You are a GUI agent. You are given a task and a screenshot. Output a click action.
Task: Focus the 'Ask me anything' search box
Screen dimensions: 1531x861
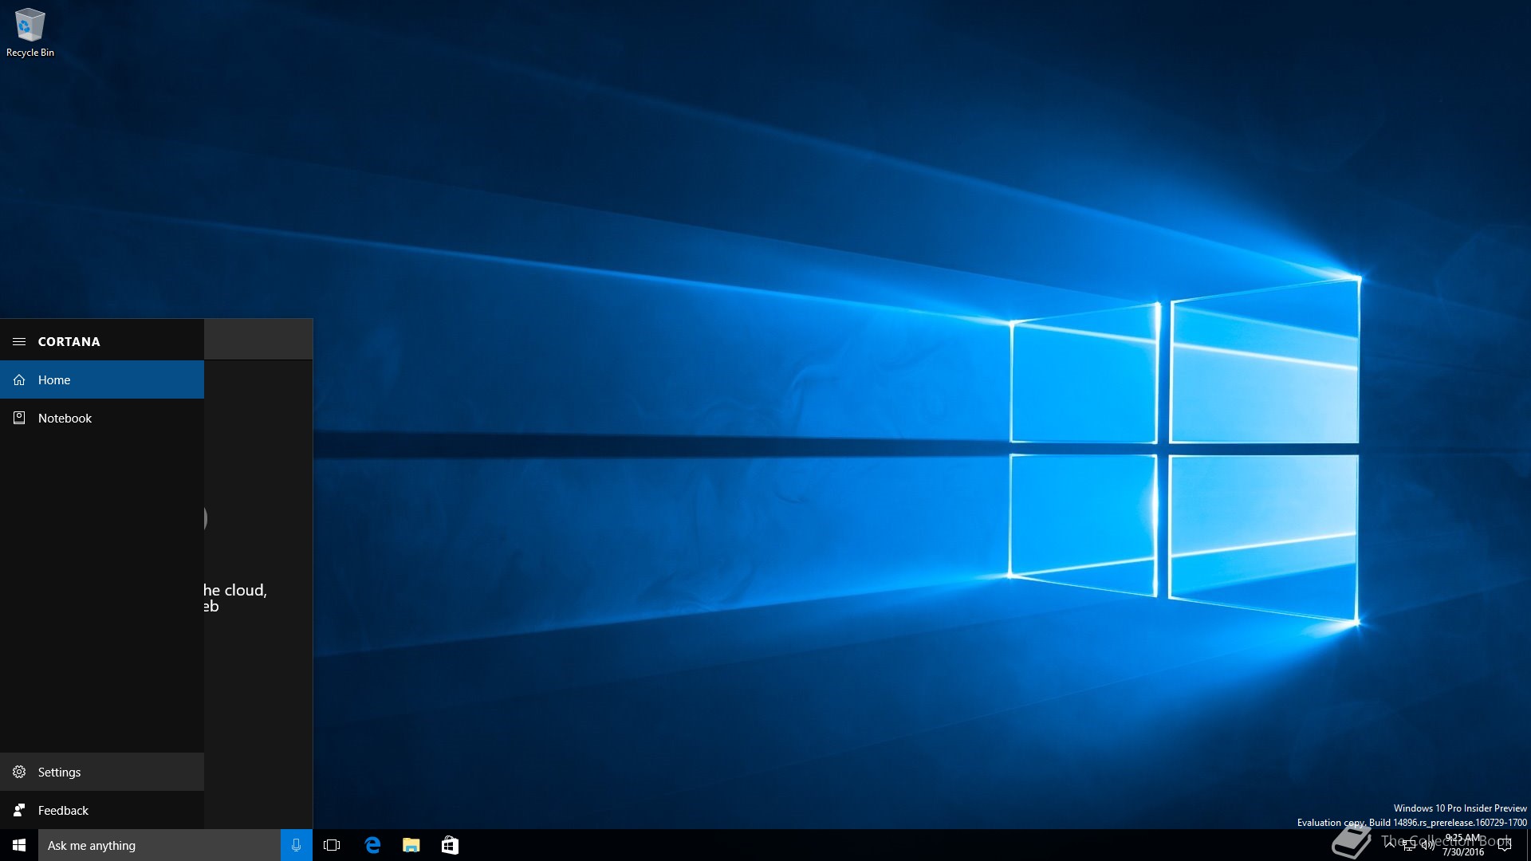point(159,845)
